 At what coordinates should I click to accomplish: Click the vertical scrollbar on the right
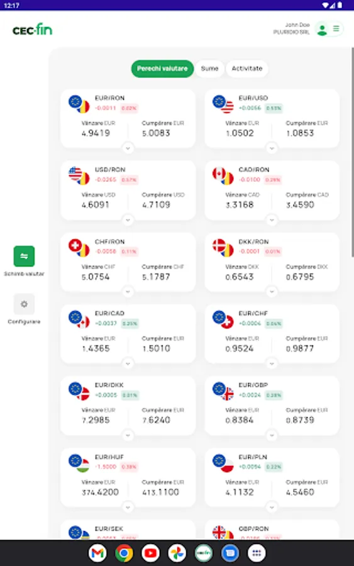point(353,152)
